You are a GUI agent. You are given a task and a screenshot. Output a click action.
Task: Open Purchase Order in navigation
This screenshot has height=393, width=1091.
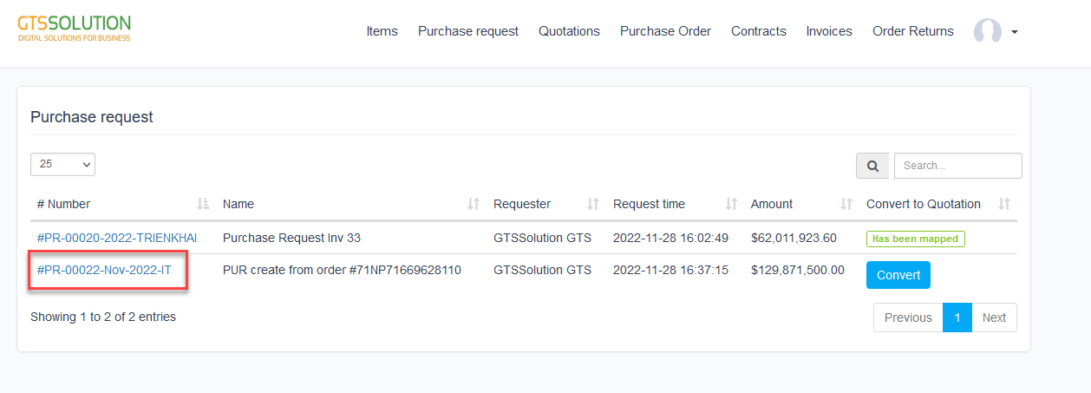tap(665, 31)
